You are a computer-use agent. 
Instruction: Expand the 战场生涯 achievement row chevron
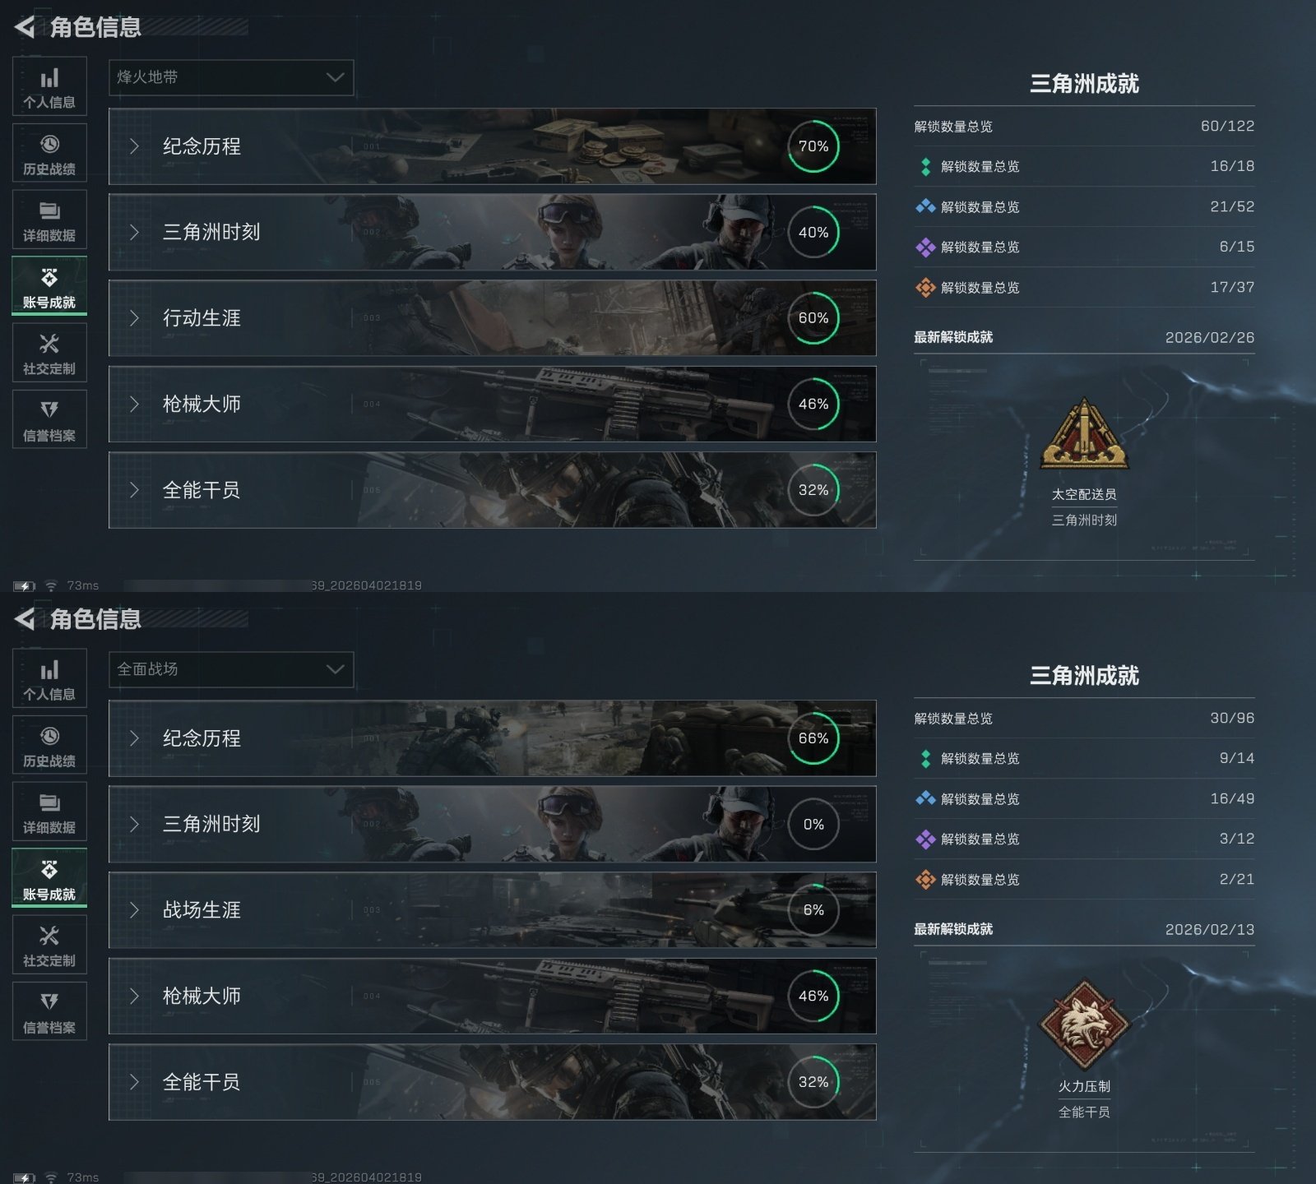click(134, 910)
